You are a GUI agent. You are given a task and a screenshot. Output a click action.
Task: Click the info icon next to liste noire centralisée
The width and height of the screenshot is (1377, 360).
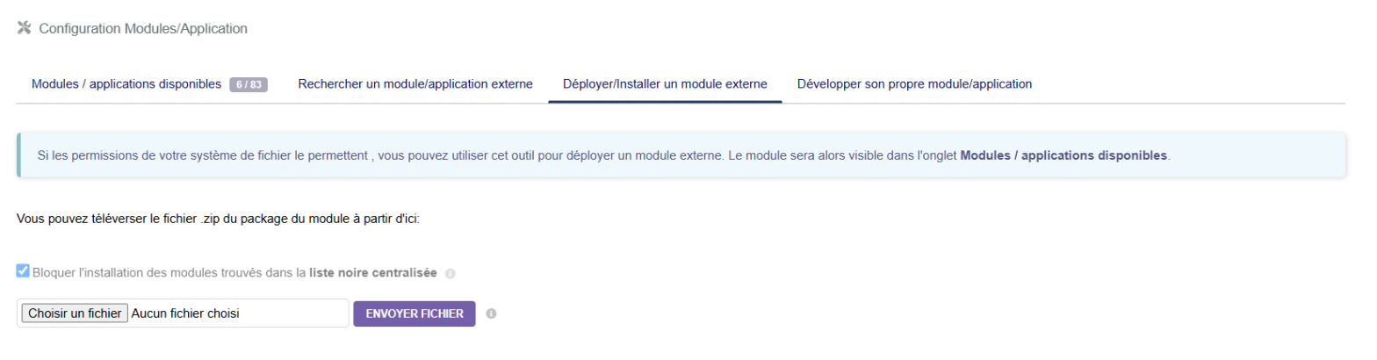pos(451,273)
